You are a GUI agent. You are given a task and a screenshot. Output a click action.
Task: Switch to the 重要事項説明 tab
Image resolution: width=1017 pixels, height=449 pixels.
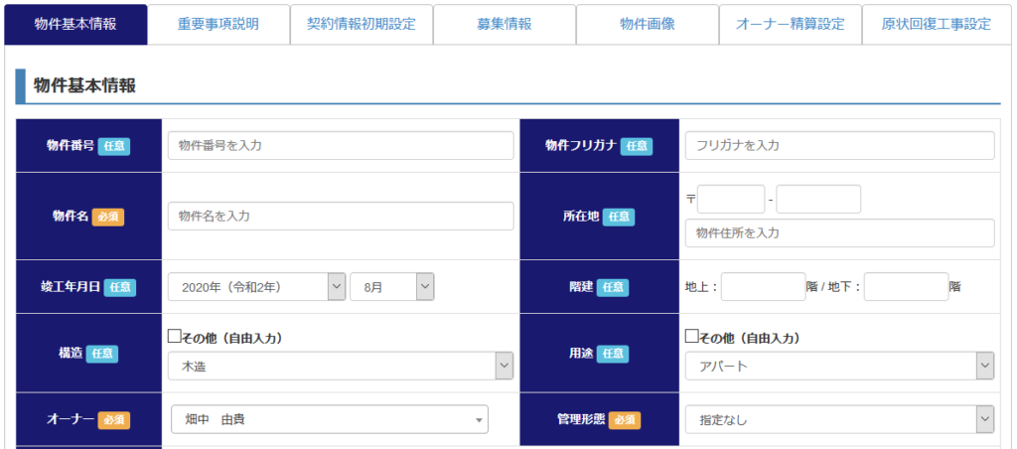(218, 24)
